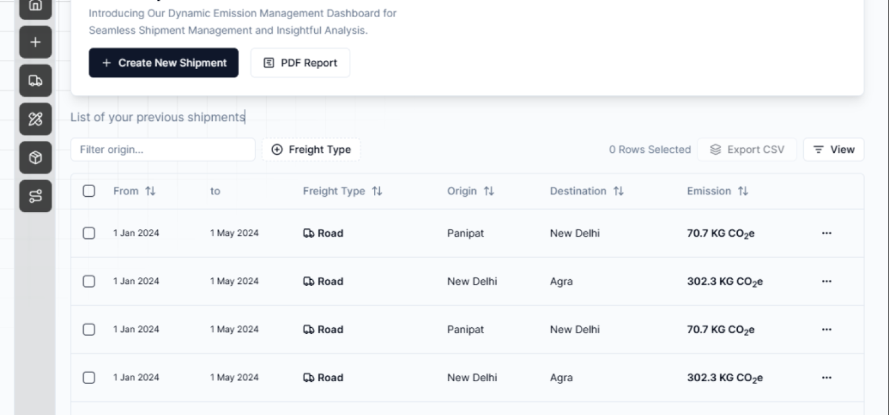889x415 pixels.
Task: Click the Create New Shipment button
Action: [164, 63]
